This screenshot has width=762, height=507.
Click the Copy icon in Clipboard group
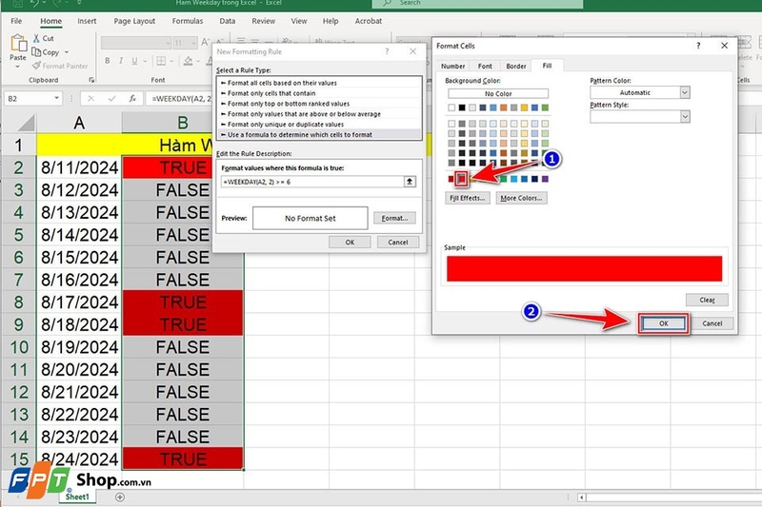tap(36, 52)
